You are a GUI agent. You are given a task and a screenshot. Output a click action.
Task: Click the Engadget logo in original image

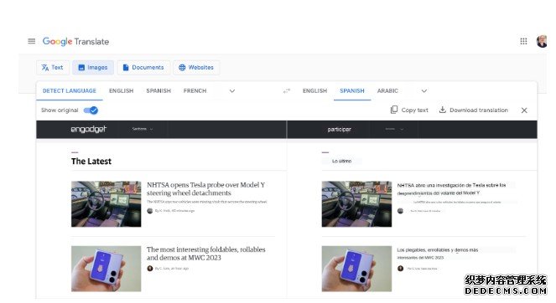[x=89, y=129]
